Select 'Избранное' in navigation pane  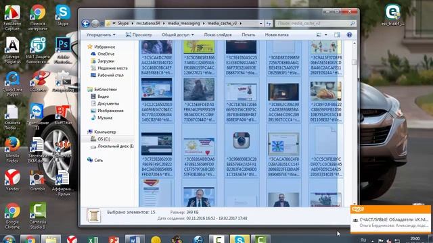click(x=104, y=47)
